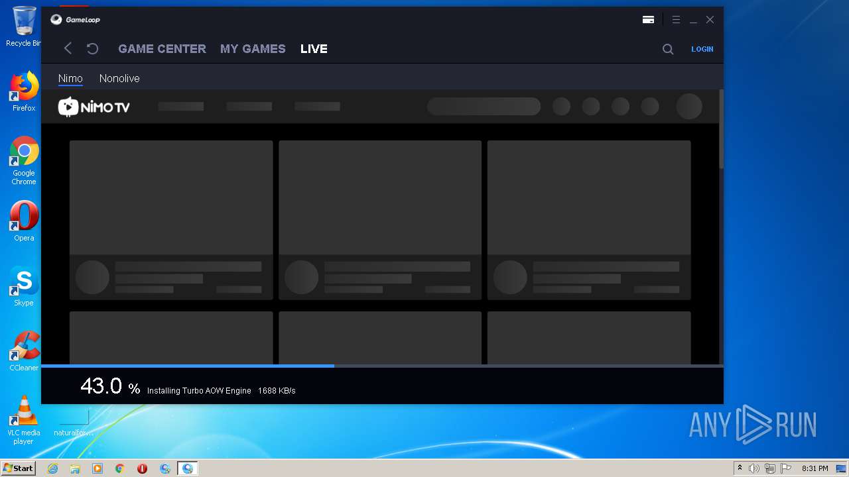The image size is (849, 477).
Task: Open Action Center flag tray icon
Action: (786, 468)
